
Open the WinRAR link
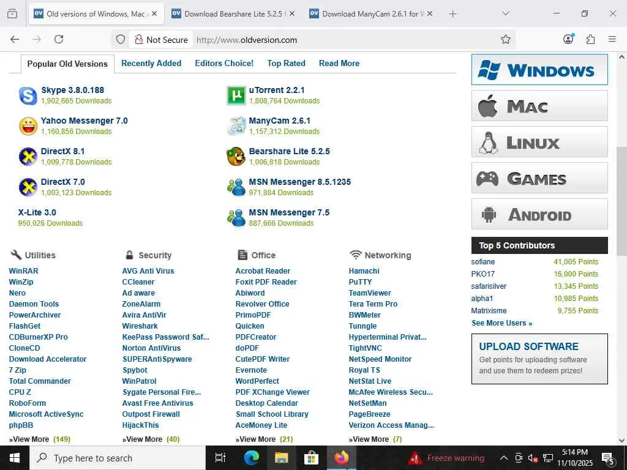click(x=24, y=271)
